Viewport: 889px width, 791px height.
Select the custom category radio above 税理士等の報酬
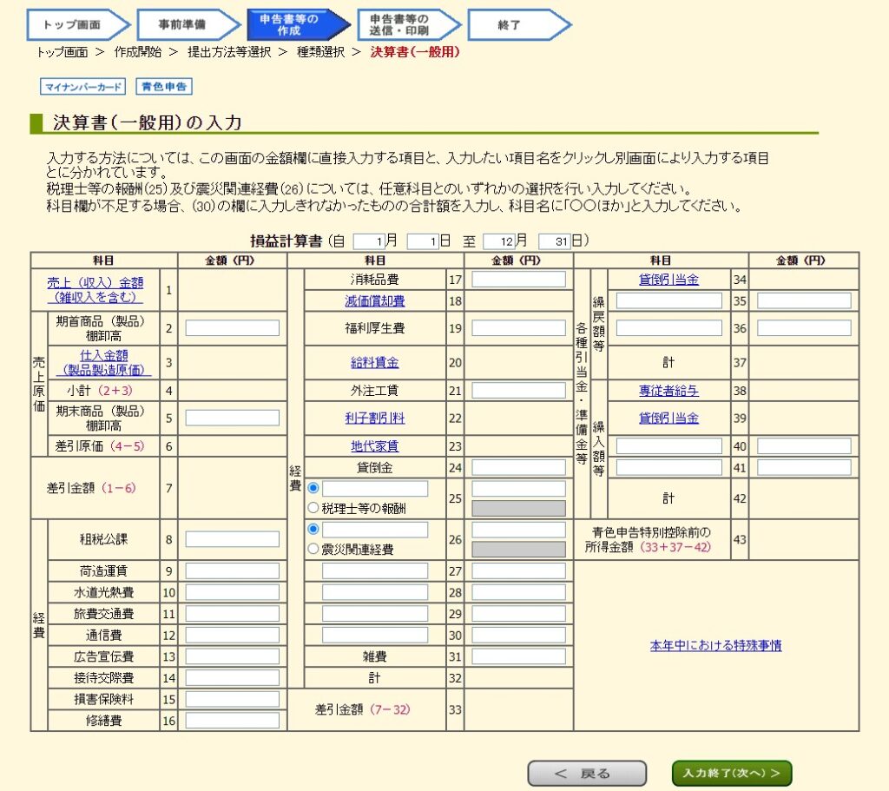(x=313, y=488)
